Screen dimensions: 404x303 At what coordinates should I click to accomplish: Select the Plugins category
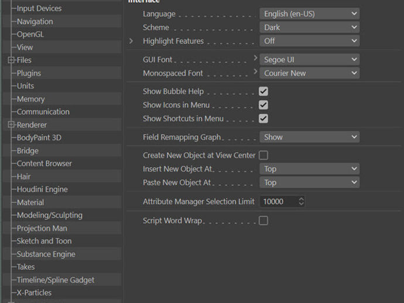(29, 73)
